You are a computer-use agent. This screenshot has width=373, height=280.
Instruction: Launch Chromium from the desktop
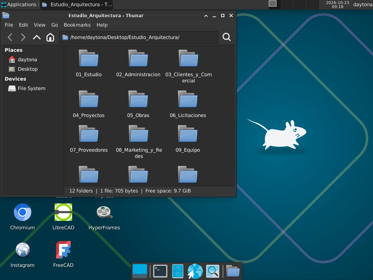point(23,217)
